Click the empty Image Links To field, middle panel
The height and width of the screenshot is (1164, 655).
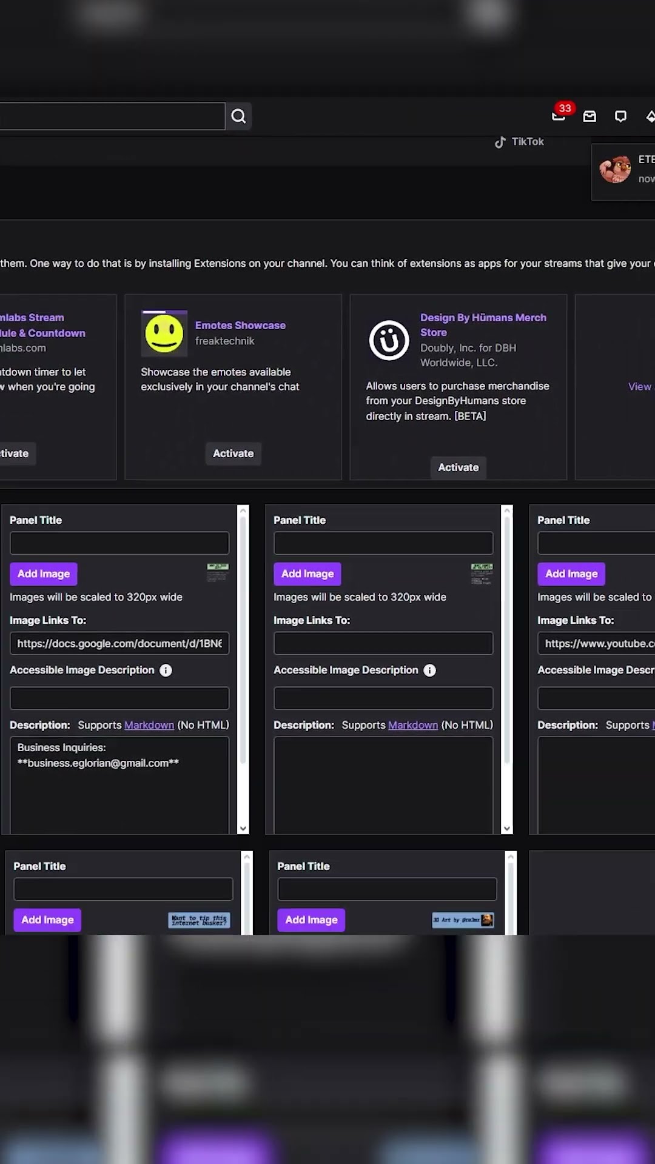pyautogui.click(x=383, y=643)
